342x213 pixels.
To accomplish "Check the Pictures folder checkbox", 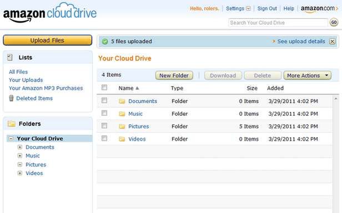I will coord(104,126).
